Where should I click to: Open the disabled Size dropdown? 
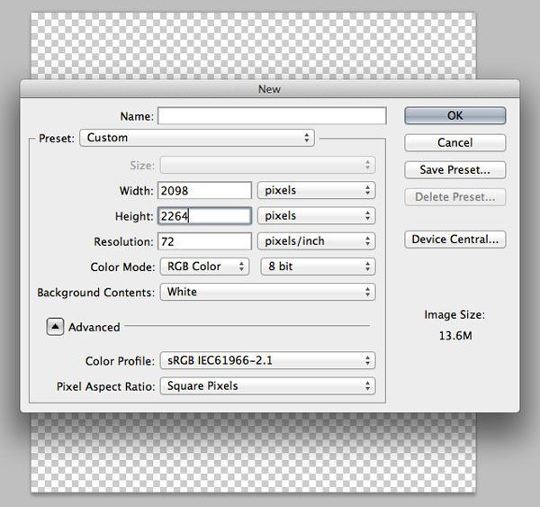[x=267, y=165]
